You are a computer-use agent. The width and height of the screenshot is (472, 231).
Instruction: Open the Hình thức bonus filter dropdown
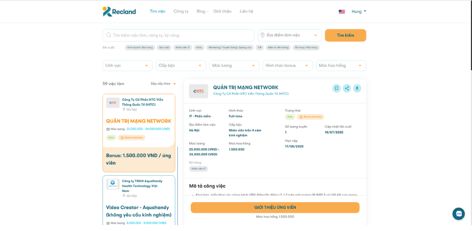pos(288,65)
